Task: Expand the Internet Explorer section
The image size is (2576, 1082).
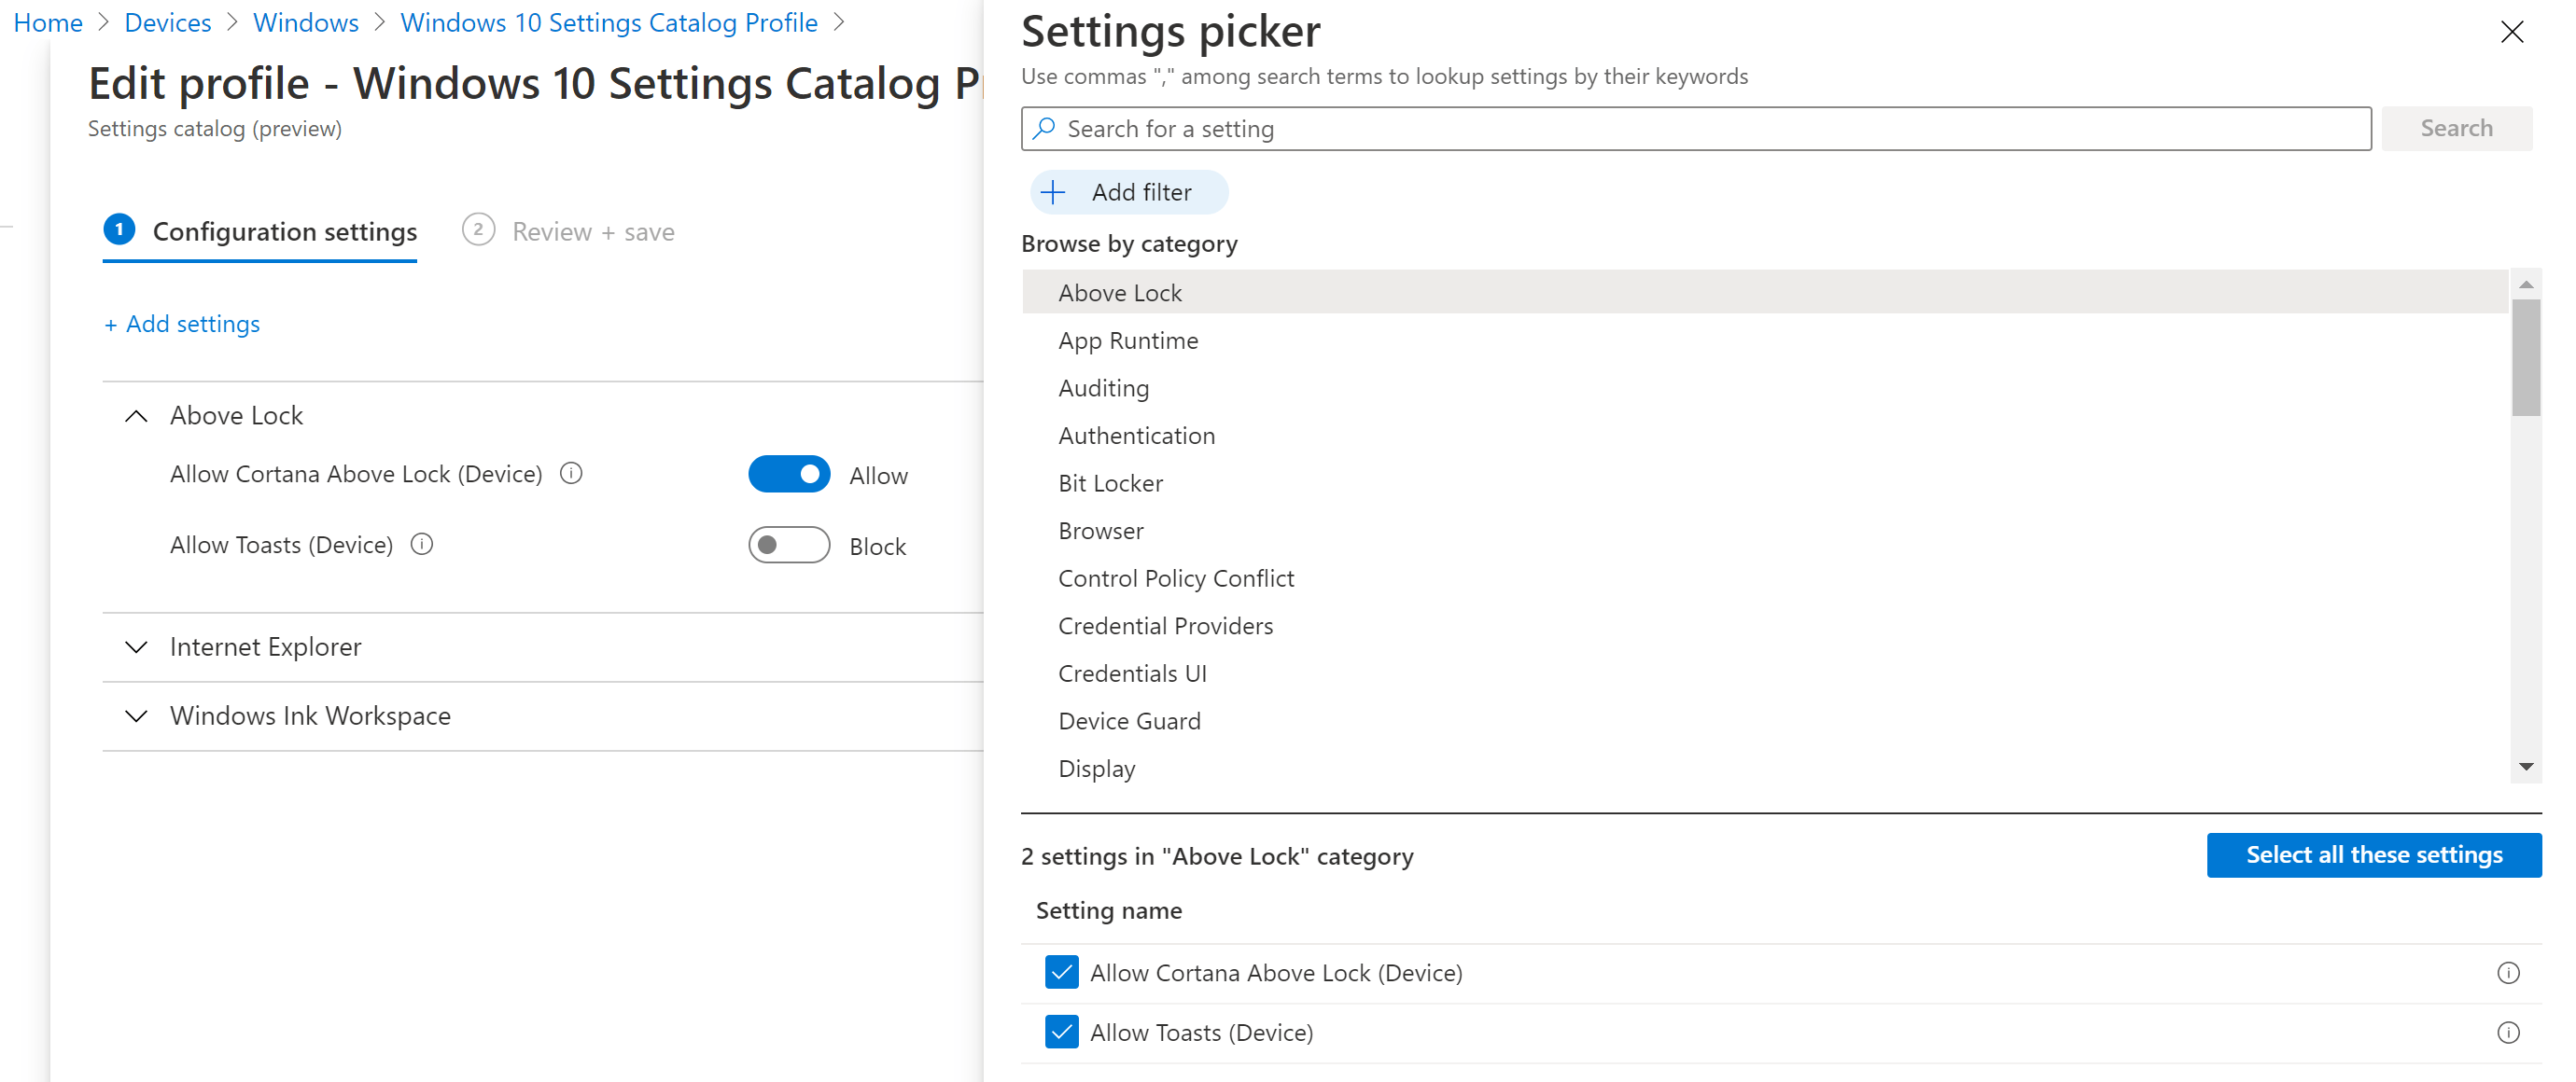Action: click(x=137, y=647)
